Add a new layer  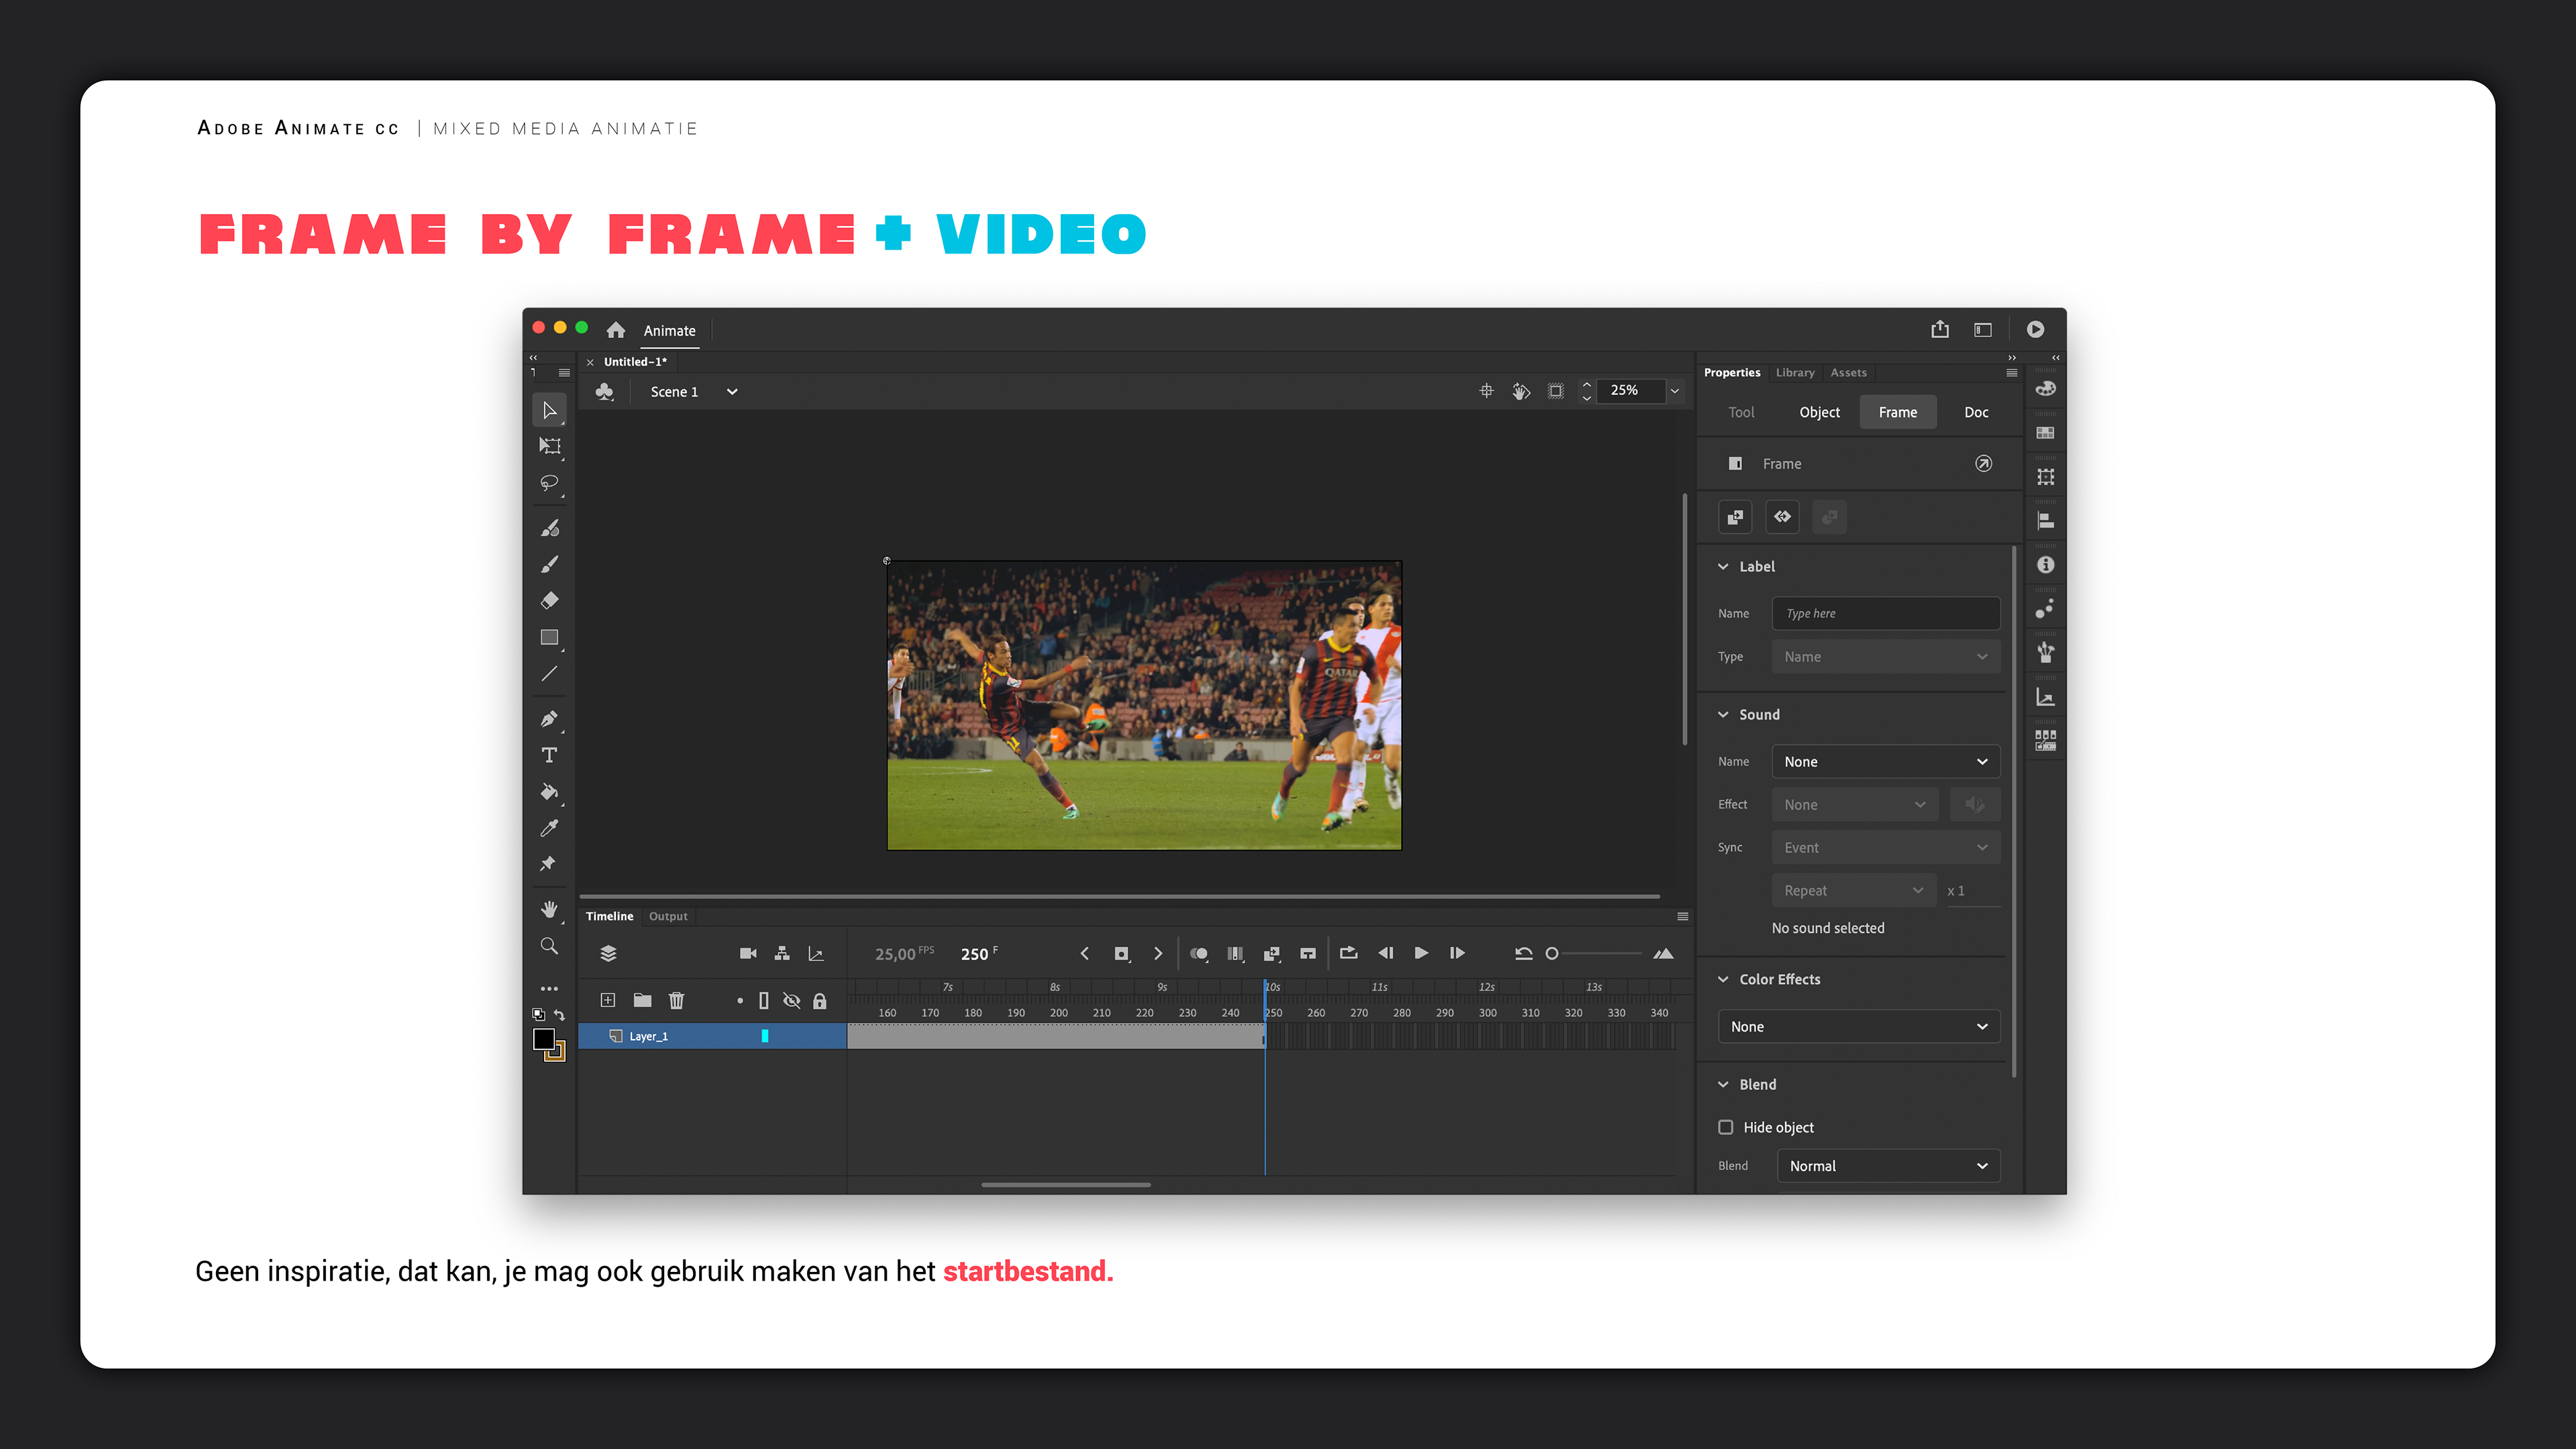point(607,1000)
